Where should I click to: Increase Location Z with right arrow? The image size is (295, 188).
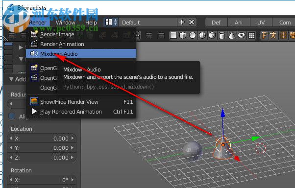[x=73, y=157]
